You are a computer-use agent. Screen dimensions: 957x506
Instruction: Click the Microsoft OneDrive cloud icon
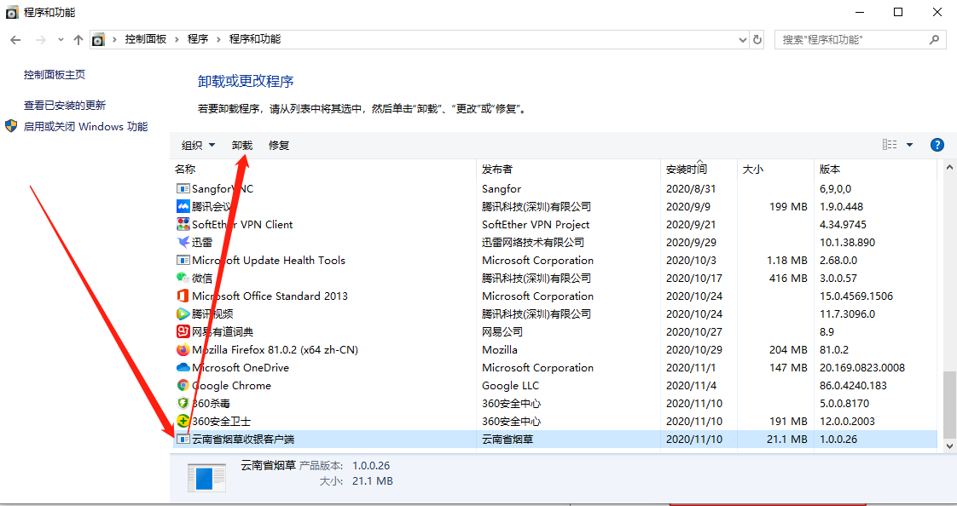tap(183, 368)
